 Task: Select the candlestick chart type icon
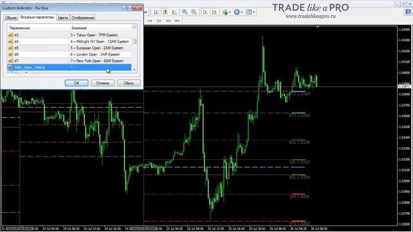pos(165,12)
